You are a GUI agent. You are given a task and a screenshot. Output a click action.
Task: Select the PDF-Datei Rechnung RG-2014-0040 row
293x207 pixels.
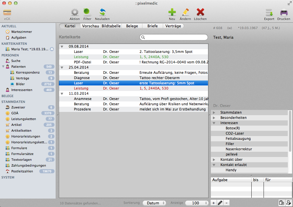click(133, 62)
